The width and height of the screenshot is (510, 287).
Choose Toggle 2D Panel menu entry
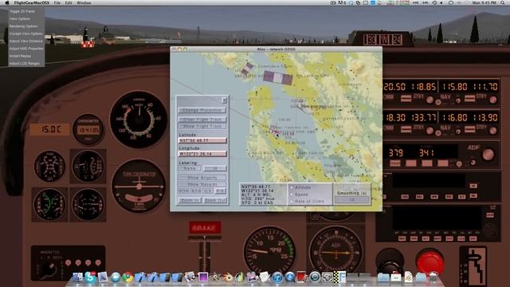(x=26, y=11)
